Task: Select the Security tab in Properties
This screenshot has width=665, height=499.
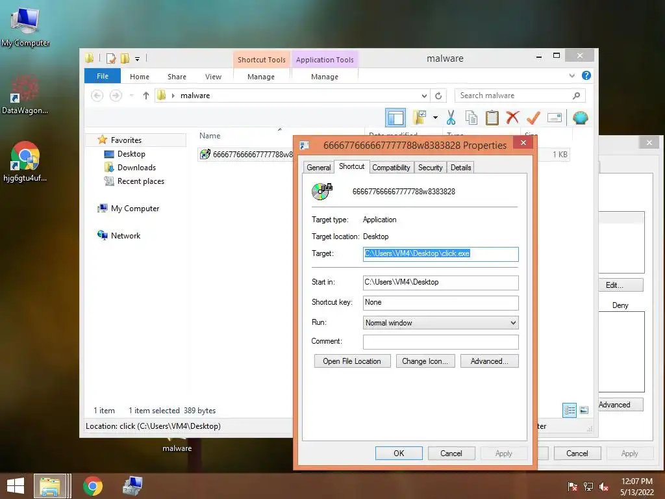Action: [430, 167]
